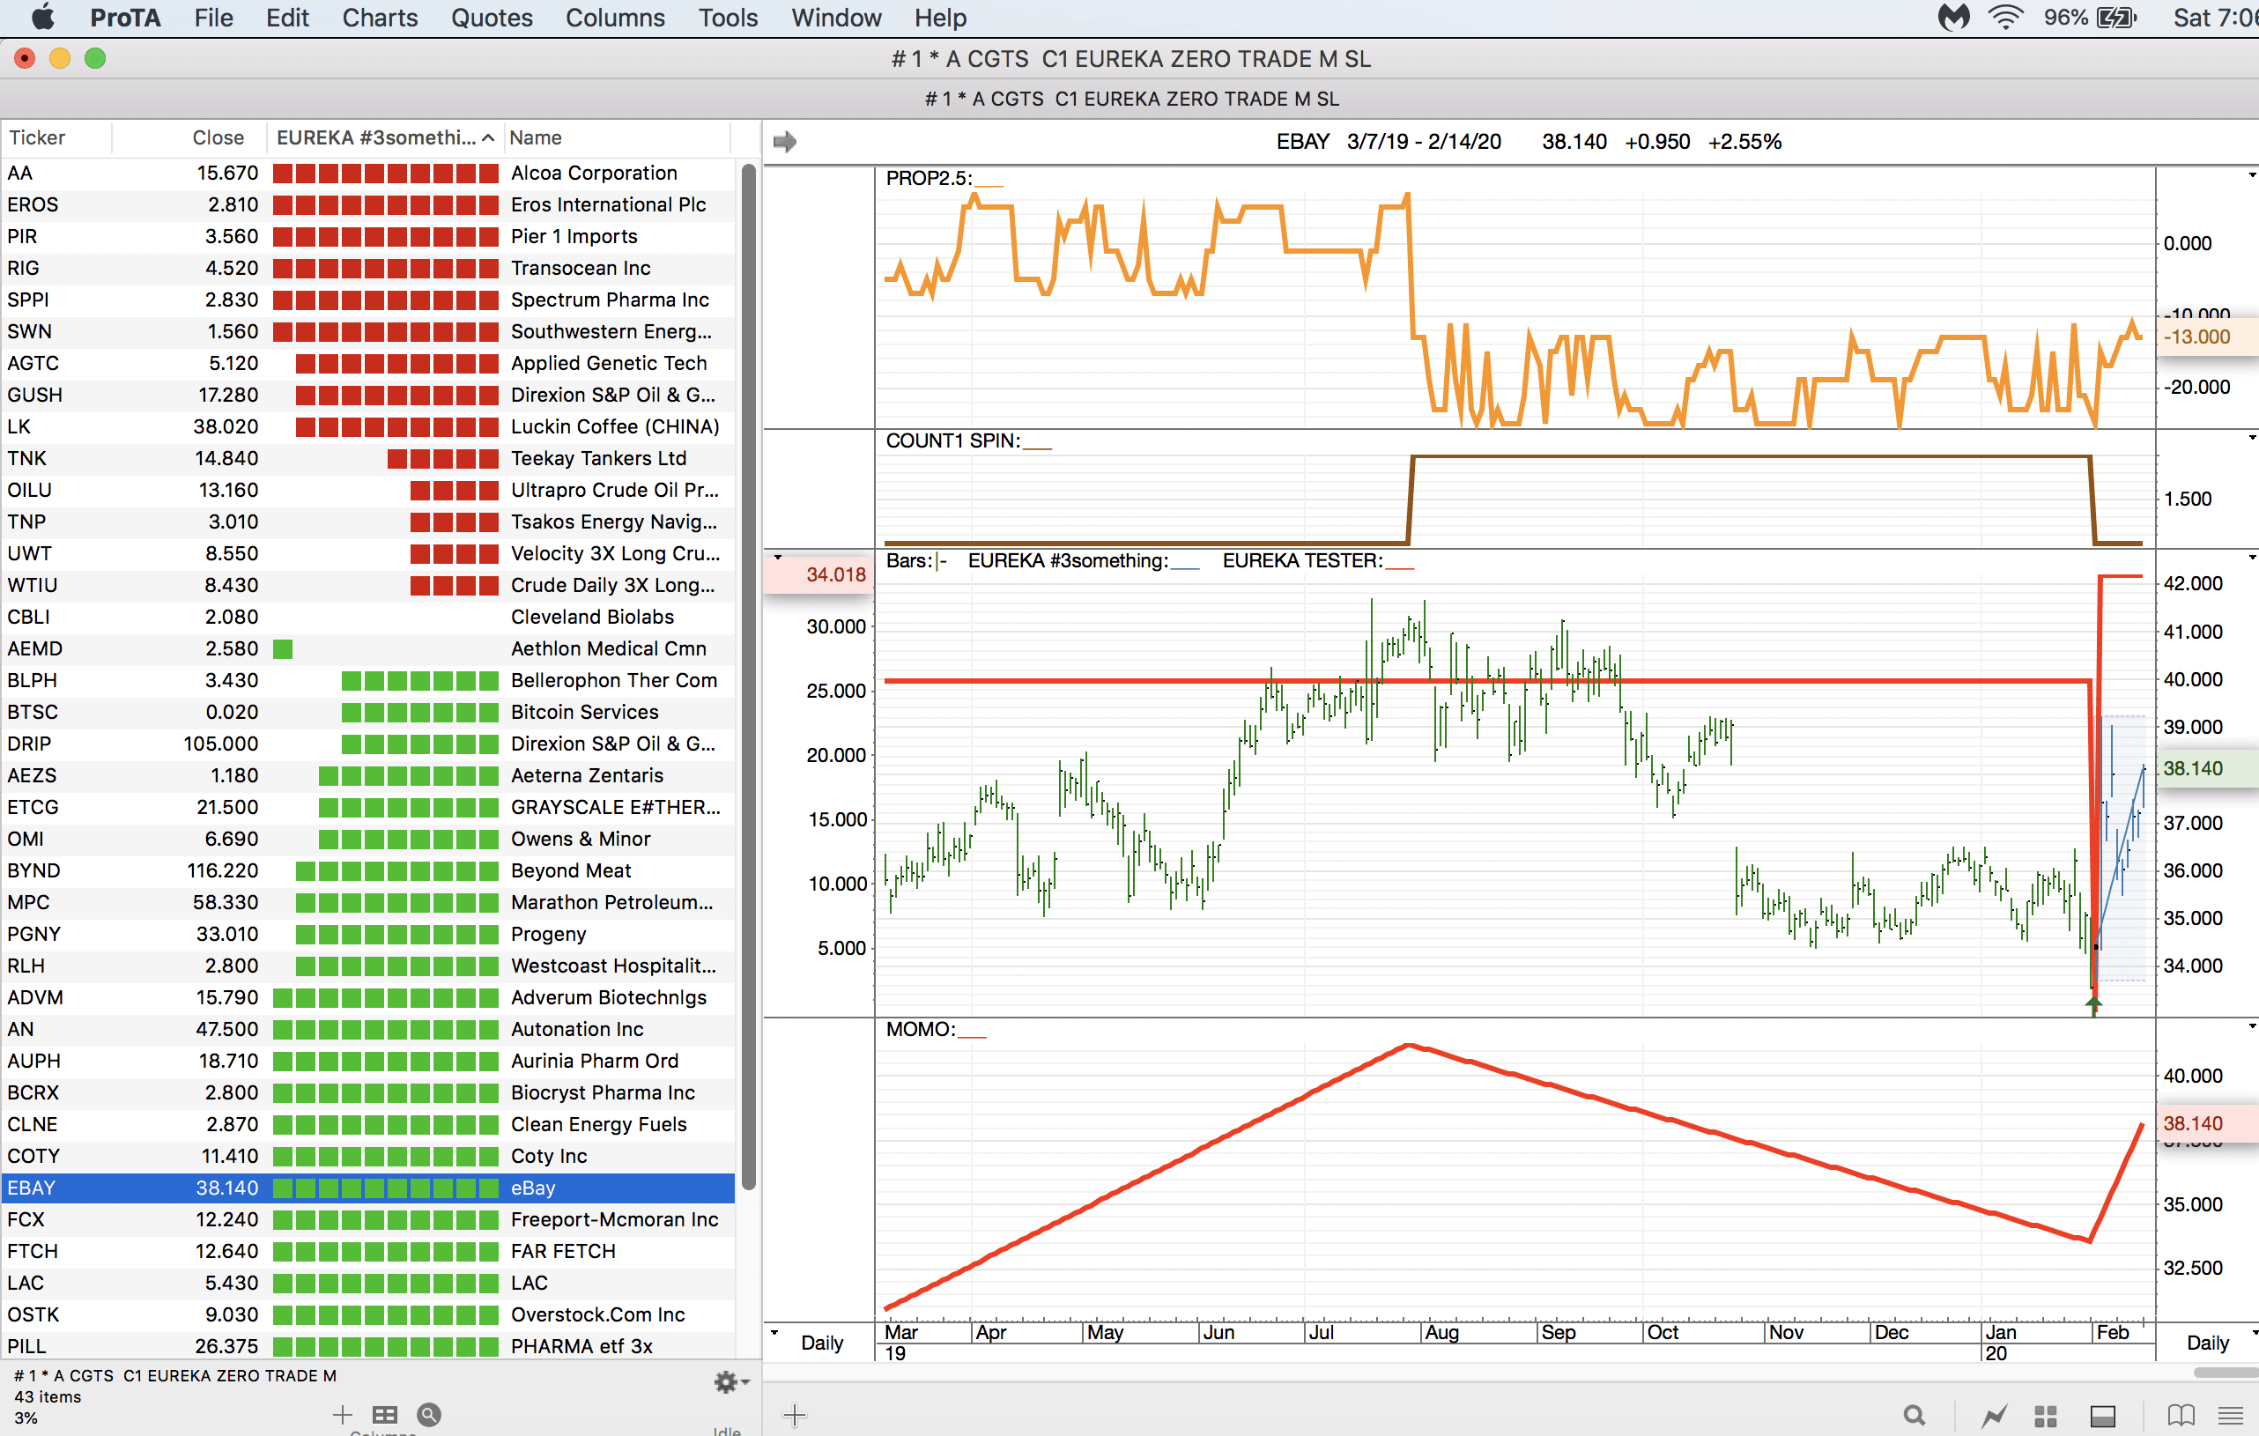Click the arrow icon beside chart header
Viewport: 2259px width, 1436px height.
pos(784,142)
